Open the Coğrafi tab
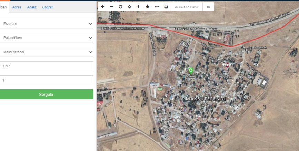 click(48, 7)
